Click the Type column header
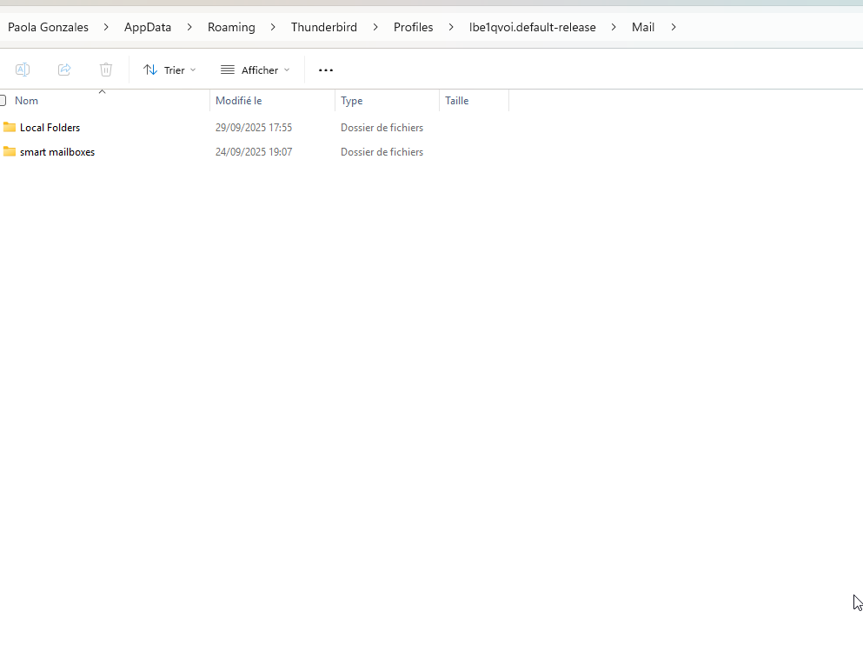 coord(352,101)
